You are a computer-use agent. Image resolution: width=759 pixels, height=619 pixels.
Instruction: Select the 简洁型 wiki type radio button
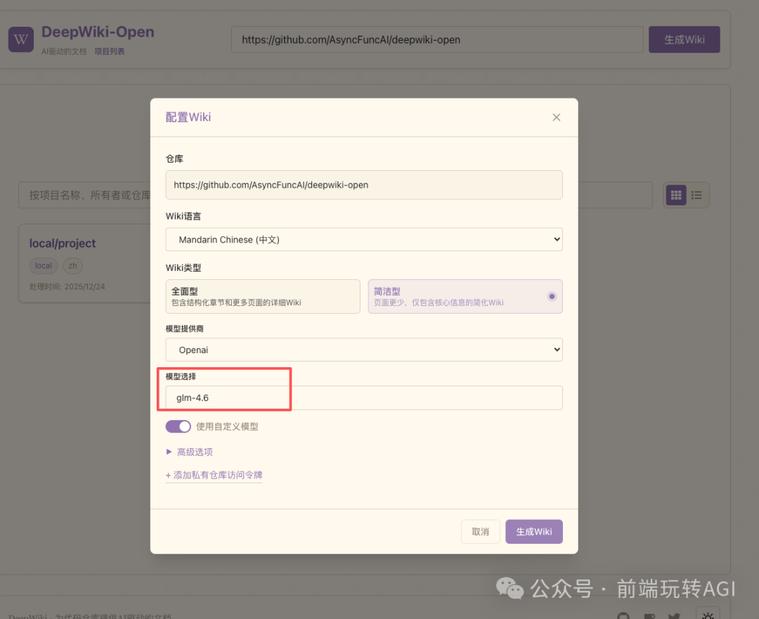pyautogui.click(x=552, y=296)
